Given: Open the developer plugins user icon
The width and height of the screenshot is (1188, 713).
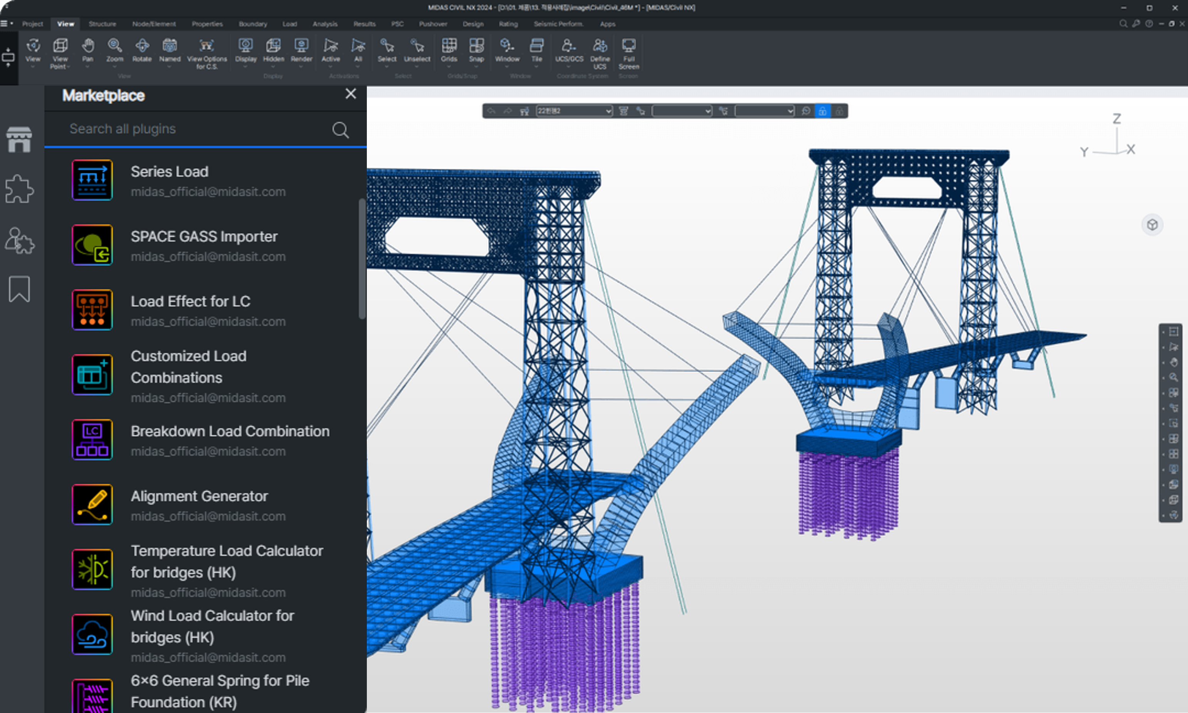Looking at the screenshot, I should pos(19,240).
